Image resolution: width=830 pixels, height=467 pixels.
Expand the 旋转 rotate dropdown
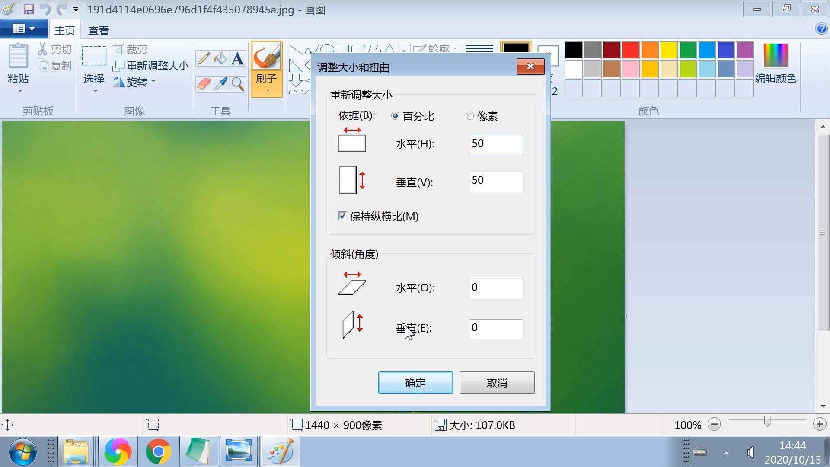[x=153, y=82]
